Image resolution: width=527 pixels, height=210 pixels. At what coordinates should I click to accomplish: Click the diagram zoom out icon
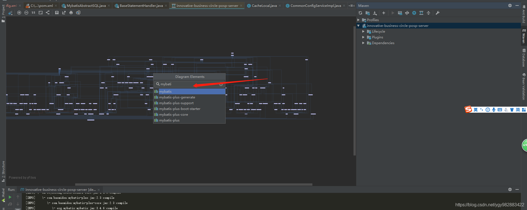coord(26,13)
